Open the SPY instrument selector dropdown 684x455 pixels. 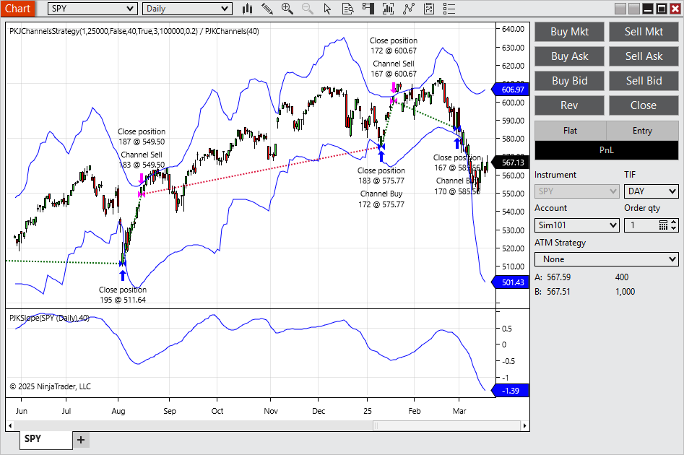click(92, 8)
